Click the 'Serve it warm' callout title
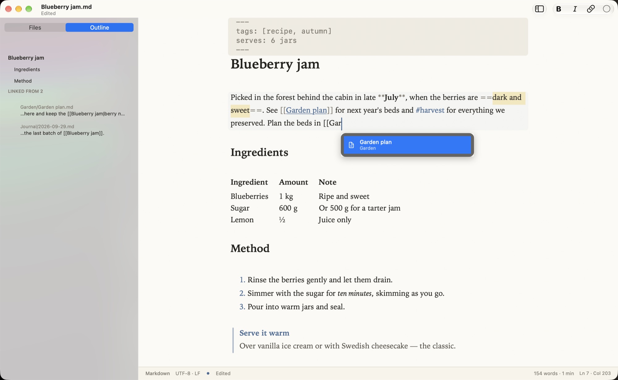 click(x=265, y=333)
